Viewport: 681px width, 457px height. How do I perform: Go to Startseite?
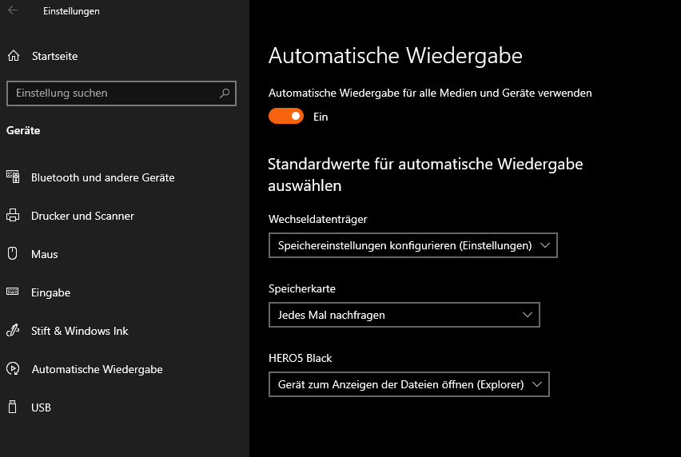pyautogui.click(x=54, y=56)
